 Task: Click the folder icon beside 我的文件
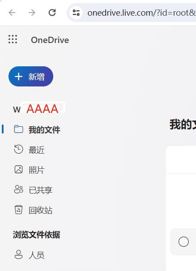[x=18, y=129]
